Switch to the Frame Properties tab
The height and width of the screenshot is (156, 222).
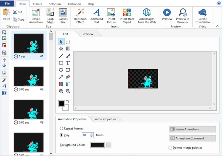tap(105, 119)
